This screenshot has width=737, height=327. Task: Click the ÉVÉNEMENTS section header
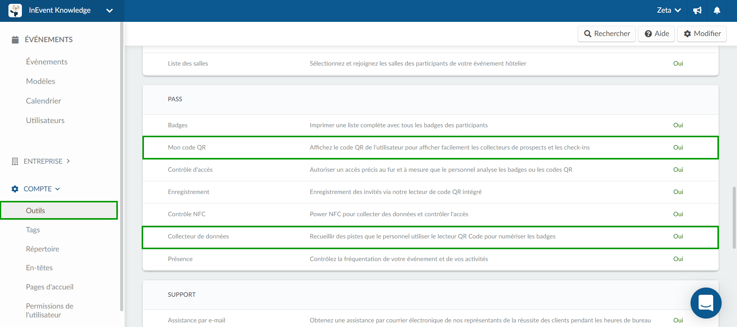[x=49, y=39]
